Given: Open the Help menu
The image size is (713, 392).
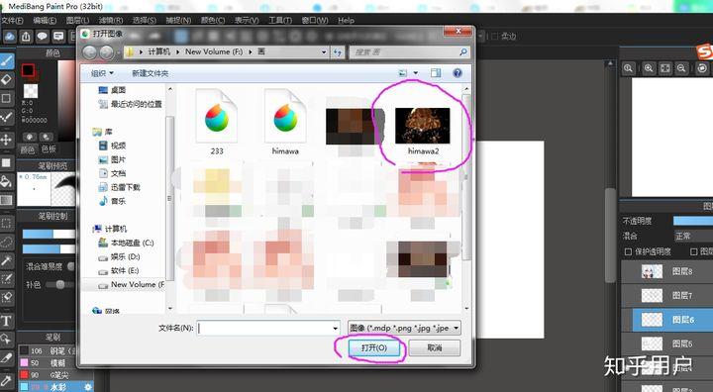Looking at the screenshot, I should [x=346, y=21].
